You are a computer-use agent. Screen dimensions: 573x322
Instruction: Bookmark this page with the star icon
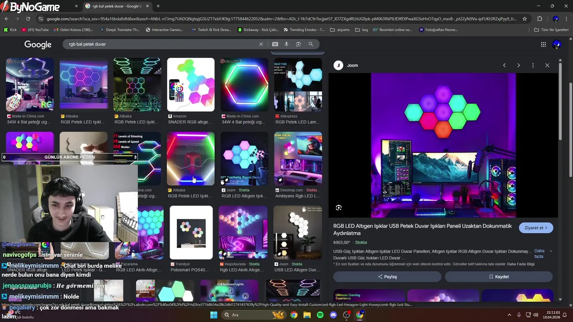point(525,19)
